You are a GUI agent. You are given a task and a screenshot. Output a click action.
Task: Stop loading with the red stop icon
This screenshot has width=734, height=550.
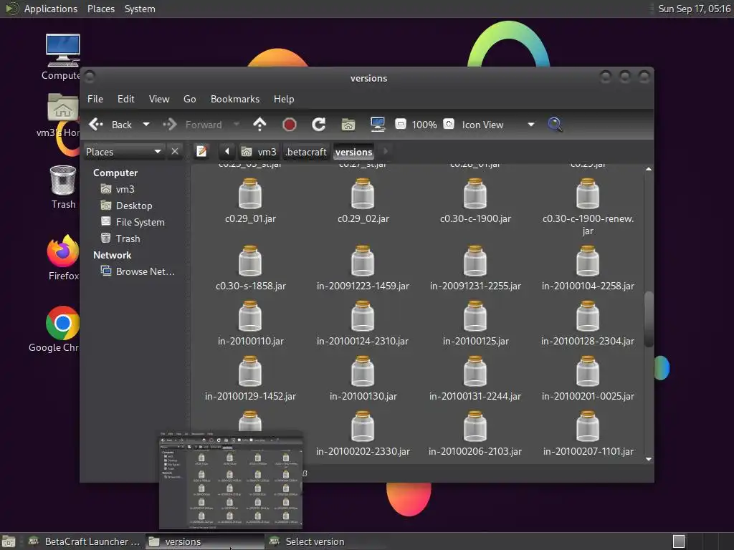tap(290, 125)
